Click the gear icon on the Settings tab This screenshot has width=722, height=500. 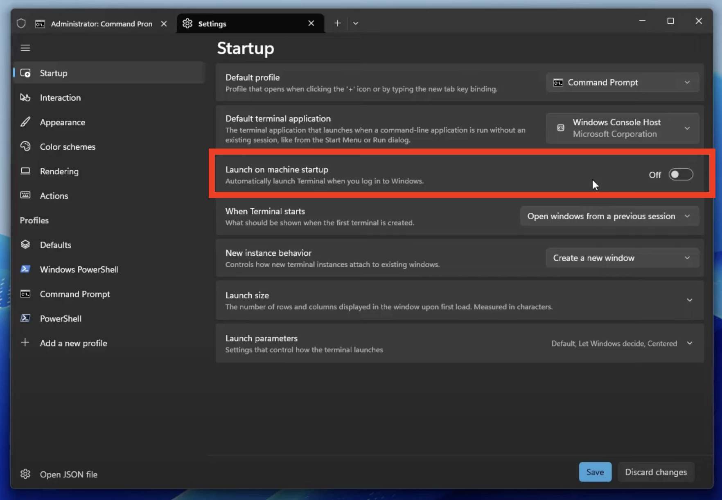187,23
